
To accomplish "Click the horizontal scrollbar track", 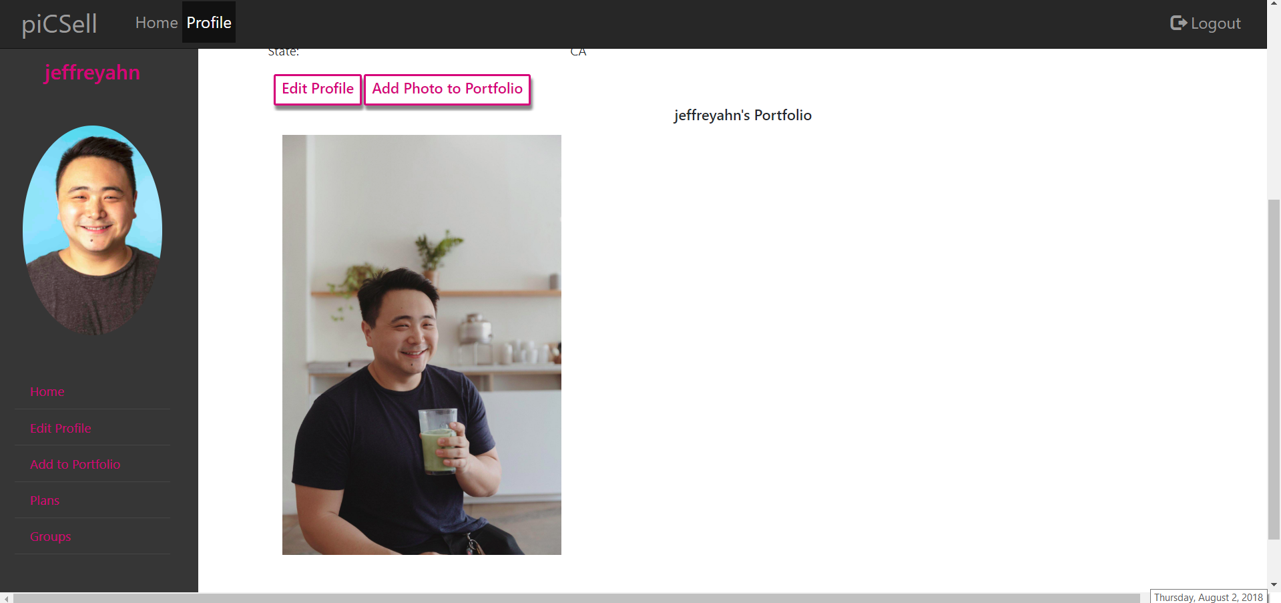I will (x=577, y=598).
